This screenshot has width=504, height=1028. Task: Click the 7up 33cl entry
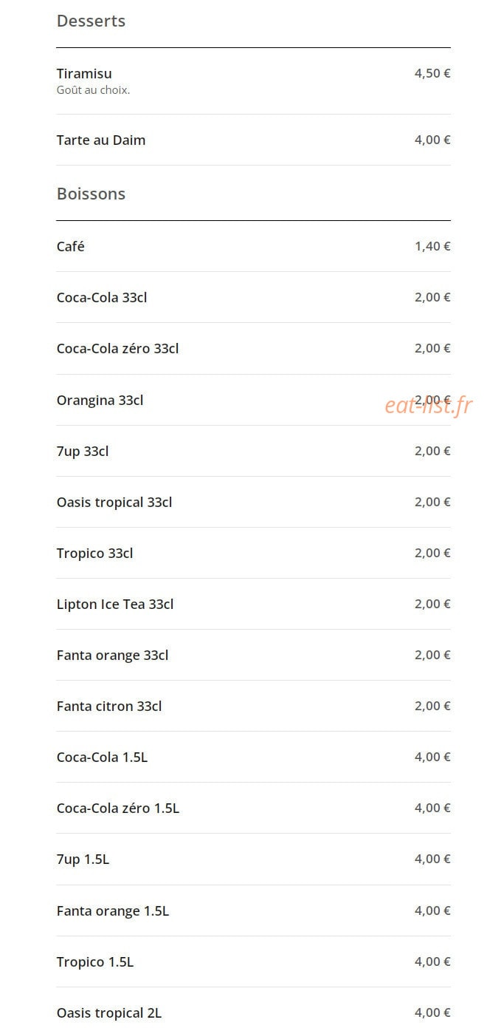click(x=253, y=451)
